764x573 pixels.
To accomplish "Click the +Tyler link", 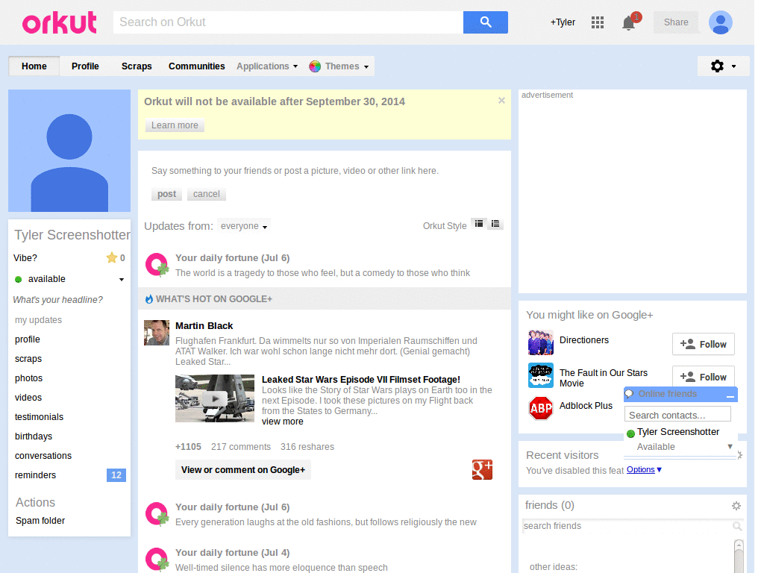I will pos(563,22).
